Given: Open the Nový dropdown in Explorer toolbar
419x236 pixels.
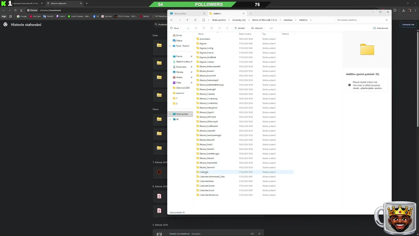Looking at the screenshot, I should point(176,28).
